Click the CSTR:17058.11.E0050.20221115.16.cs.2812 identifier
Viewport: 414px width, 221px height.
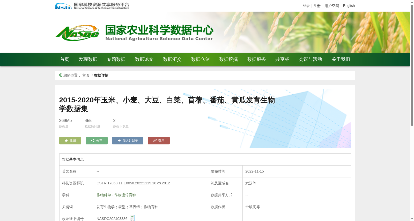point(133,183)
